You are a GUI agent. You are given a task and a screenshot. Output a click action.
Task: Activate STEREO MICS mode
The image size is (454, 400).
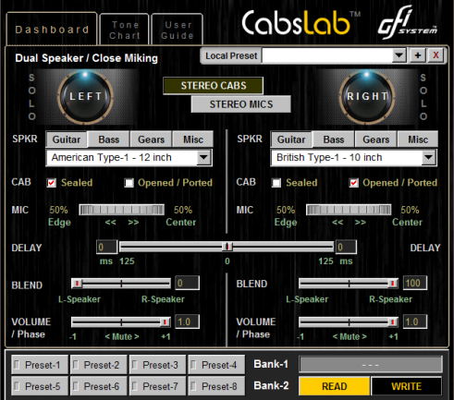(241, 104)
